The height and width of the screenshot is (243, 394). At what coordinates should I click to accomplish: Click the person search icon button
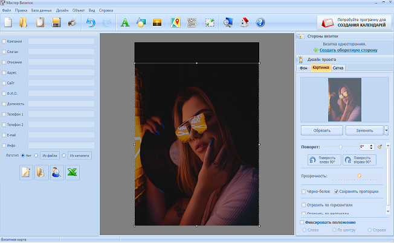click(56, 172)
